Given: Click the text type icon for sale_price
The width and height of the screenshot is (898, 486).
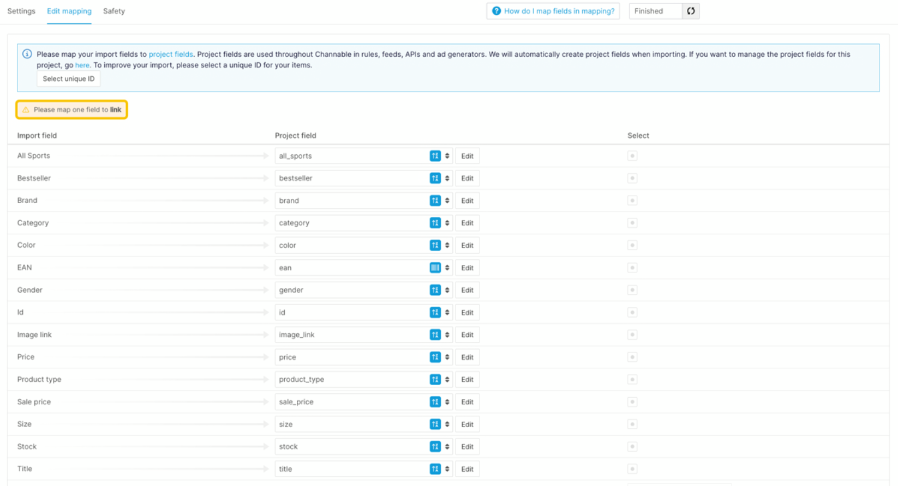Looking at the screenshot, I should [435, 402].
